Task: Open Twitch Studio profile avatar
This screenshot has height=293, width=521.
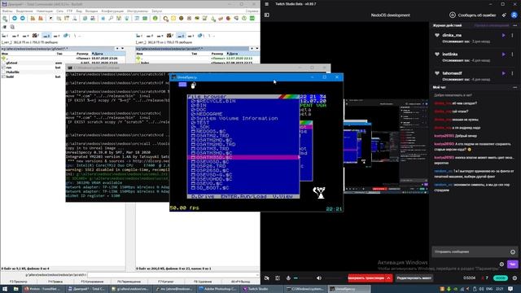Action: coord(514,15)
